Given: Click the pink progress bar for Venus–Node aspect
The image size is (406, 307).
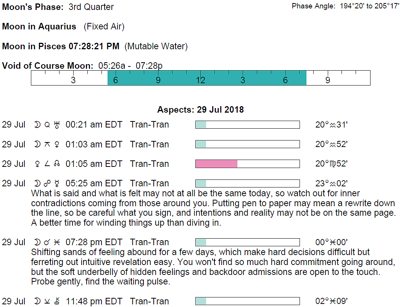Looking at the screenshot, I should (x=216, y=164).
